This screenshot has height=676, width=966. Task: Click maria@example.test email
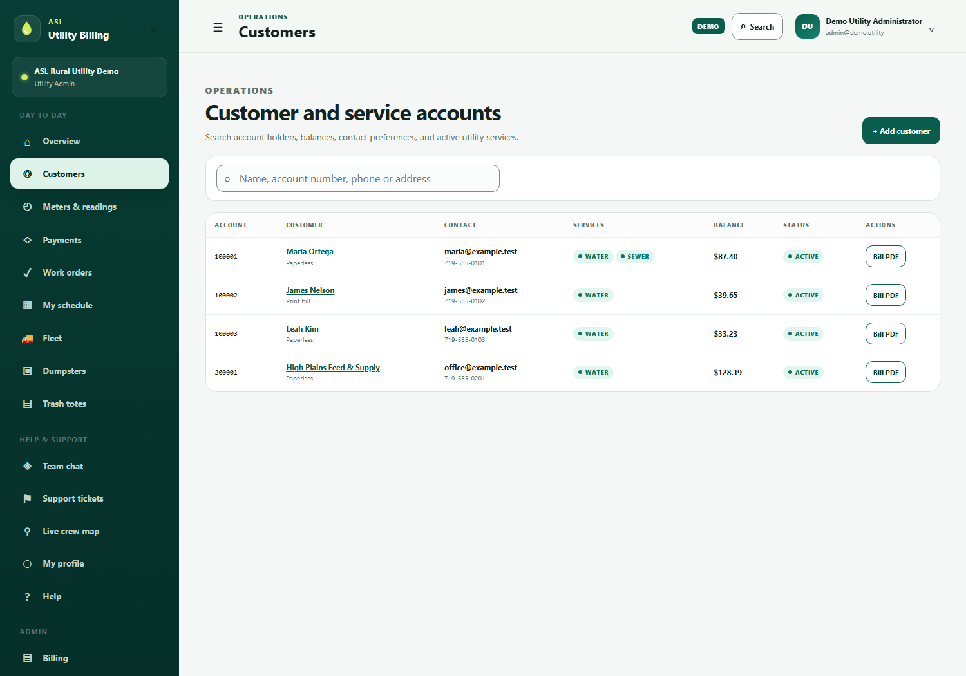click(480, 252)
